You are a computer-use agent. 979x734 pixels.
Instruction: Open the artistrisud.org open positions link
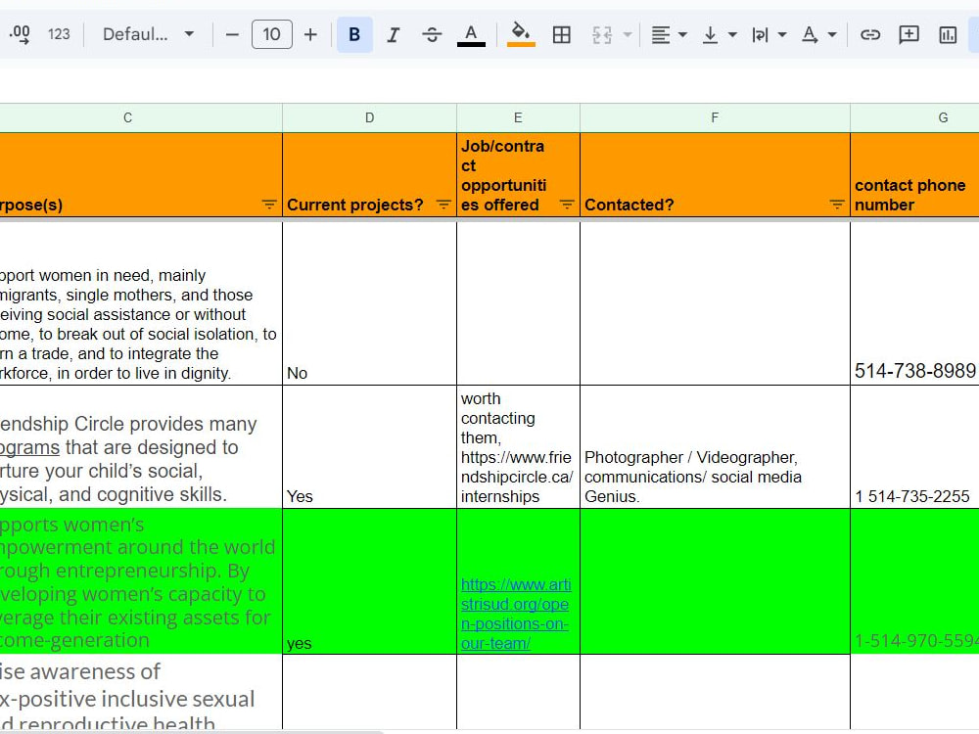click(x=516, y=615)
